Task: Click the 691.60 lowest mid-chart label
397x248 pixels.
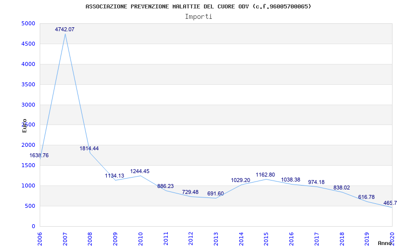Action: 215,194
